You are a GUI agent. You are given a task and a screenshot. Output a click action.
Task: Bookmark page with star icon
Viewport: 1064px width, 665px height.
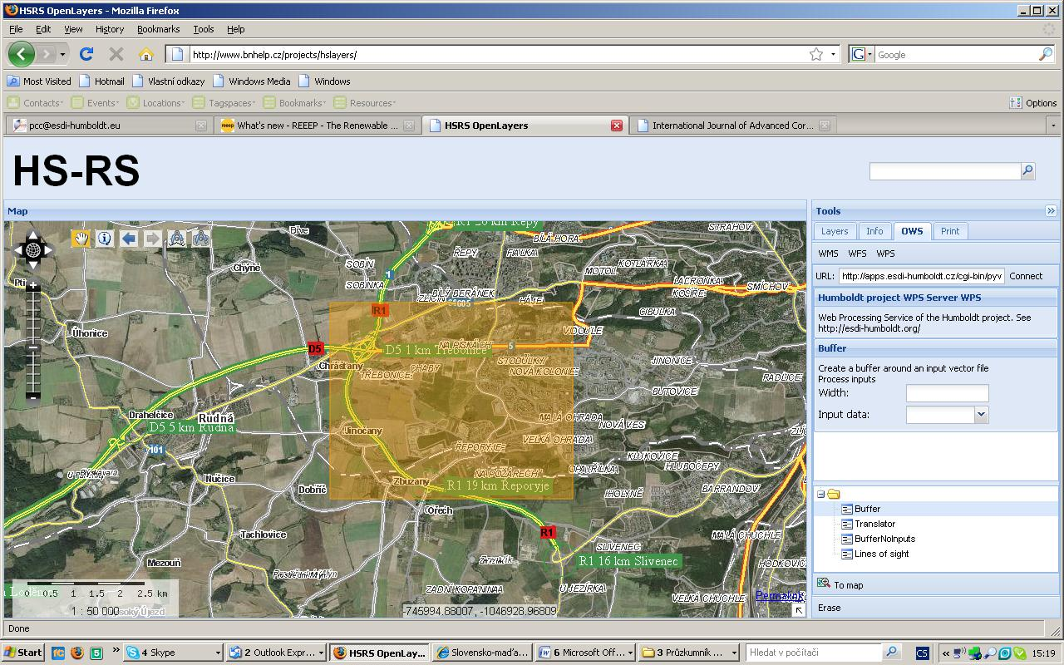[x=816, y=54]
